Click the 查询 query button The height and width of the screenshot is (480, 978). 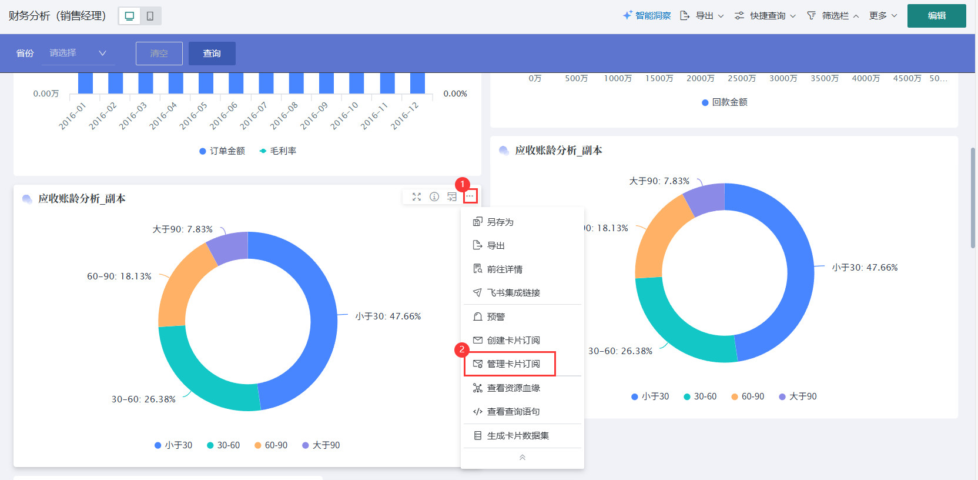212,54
